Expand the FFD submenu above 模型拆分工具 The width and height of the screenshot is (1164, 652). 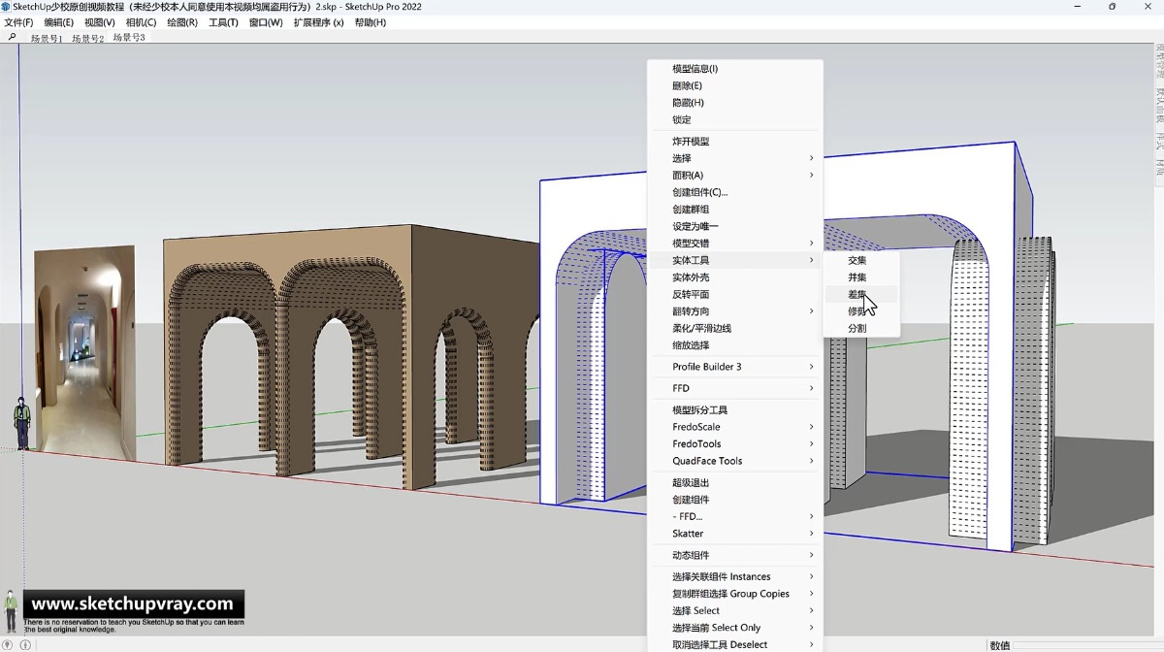[734, 388]
